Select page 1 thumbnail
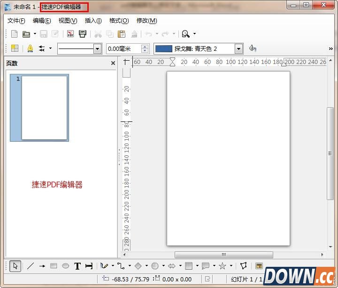The height and width of the screenshot is (288, 338). coord(44,107)
